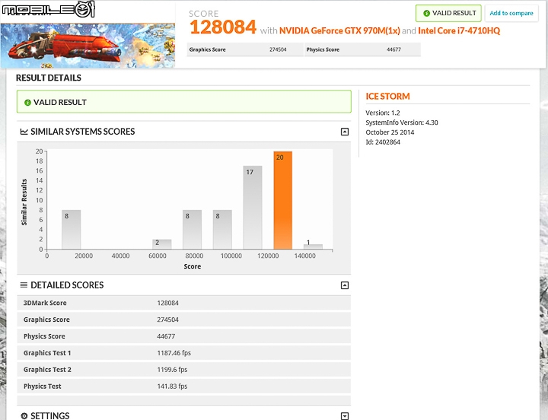This screenshot has height=420, width=548.
Task: Select the orange bar labeled 20 in chart
Action: (282, 200)
